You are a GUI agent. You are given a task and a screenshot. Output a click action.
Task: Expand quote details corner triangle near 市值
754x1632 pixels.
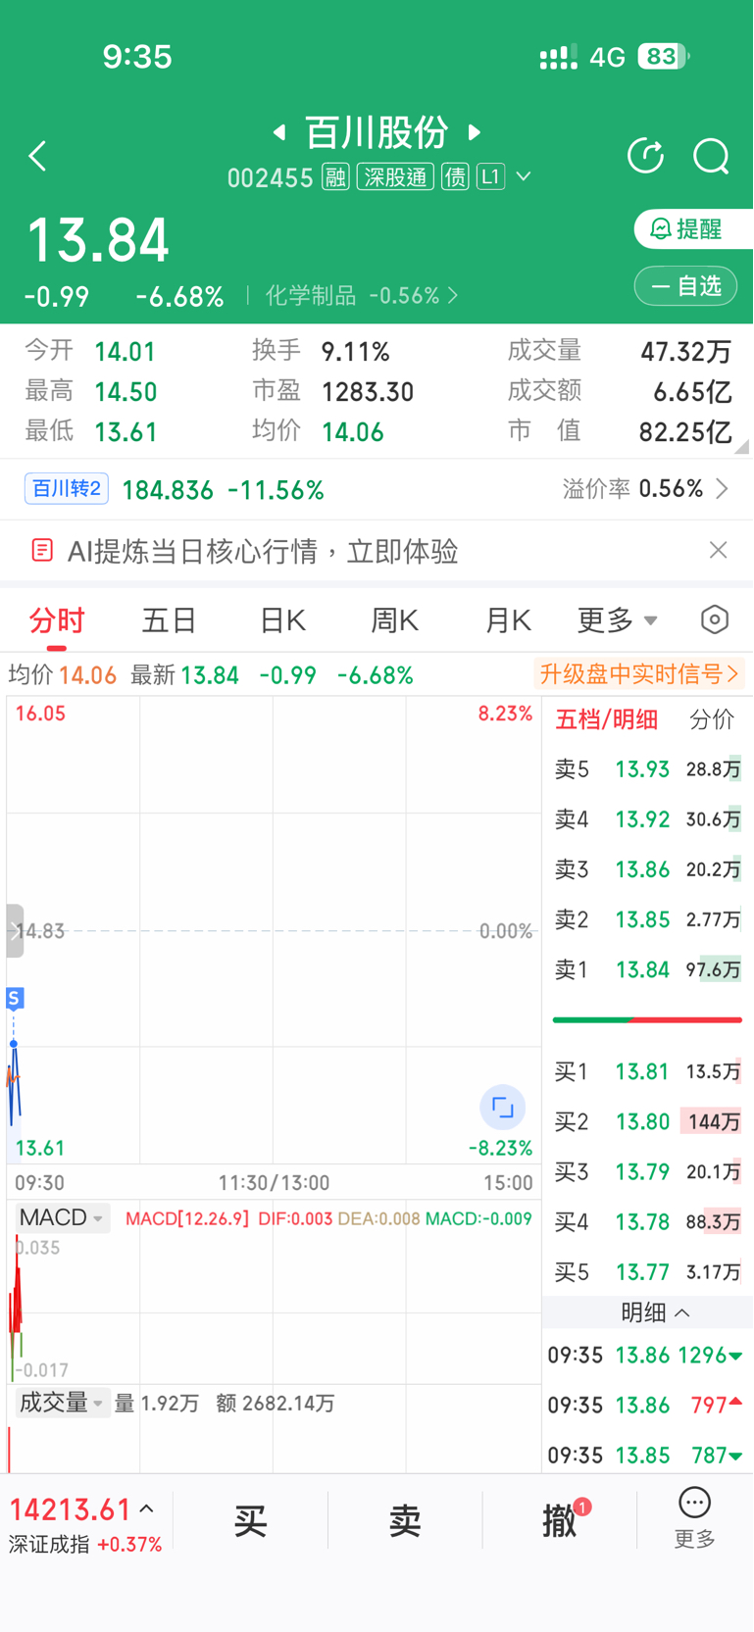pos(742,446)
